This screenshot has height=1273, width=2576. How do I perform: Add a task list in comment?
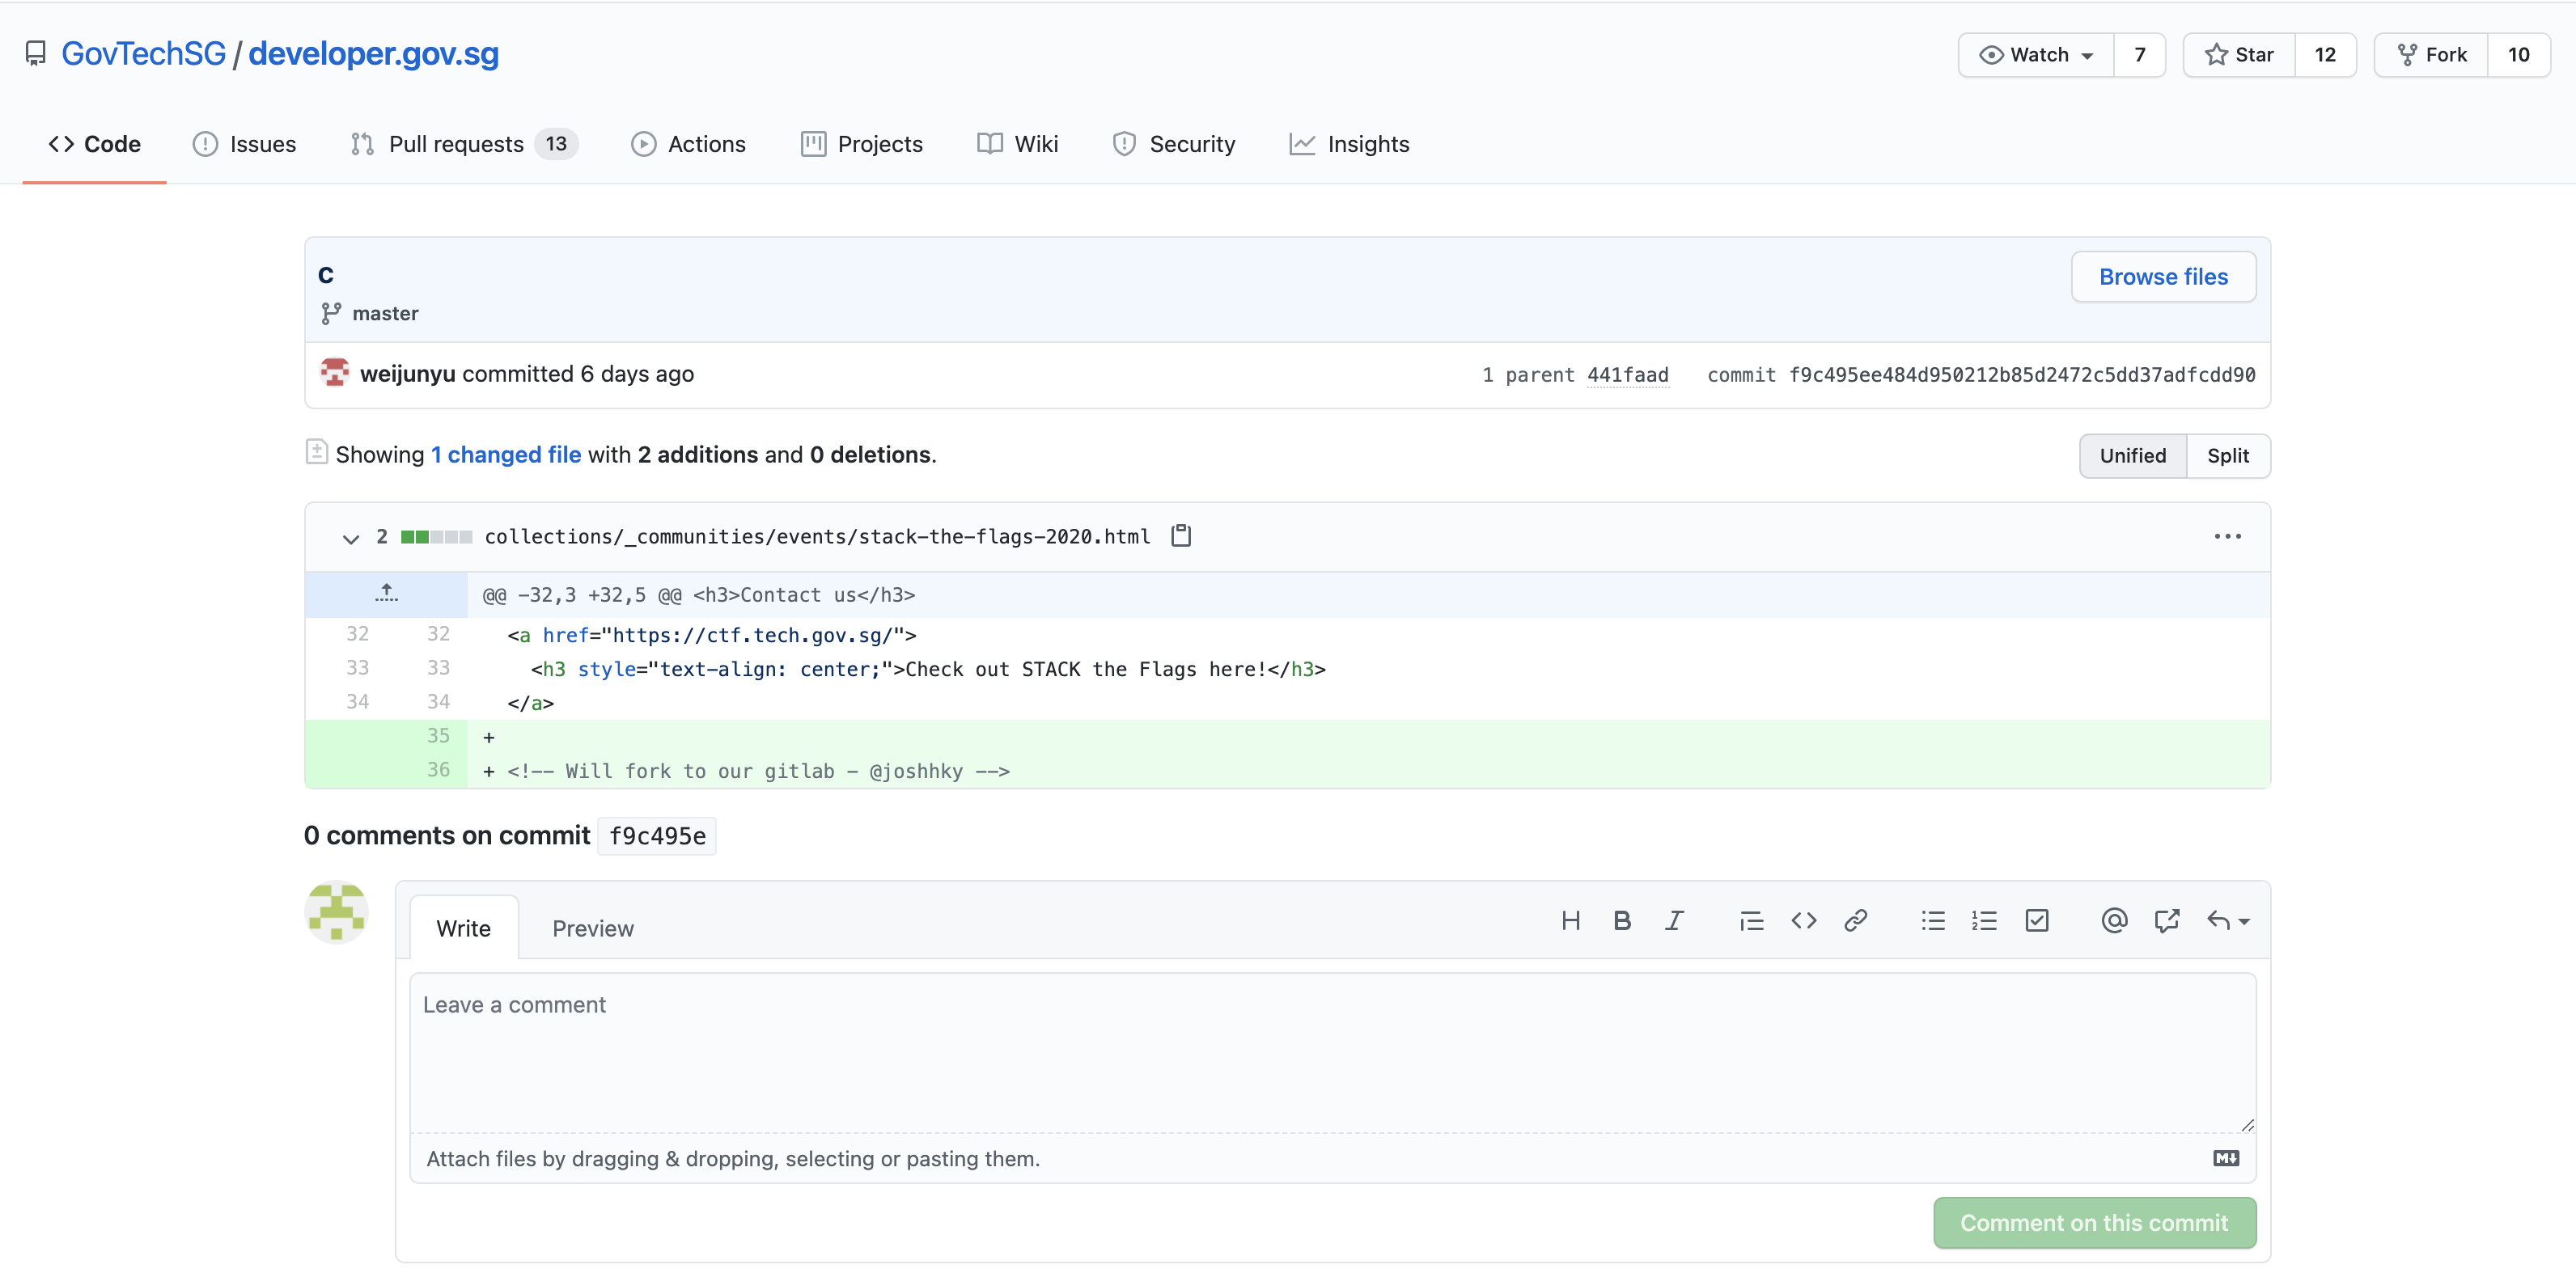click(x=2036, y=921)
